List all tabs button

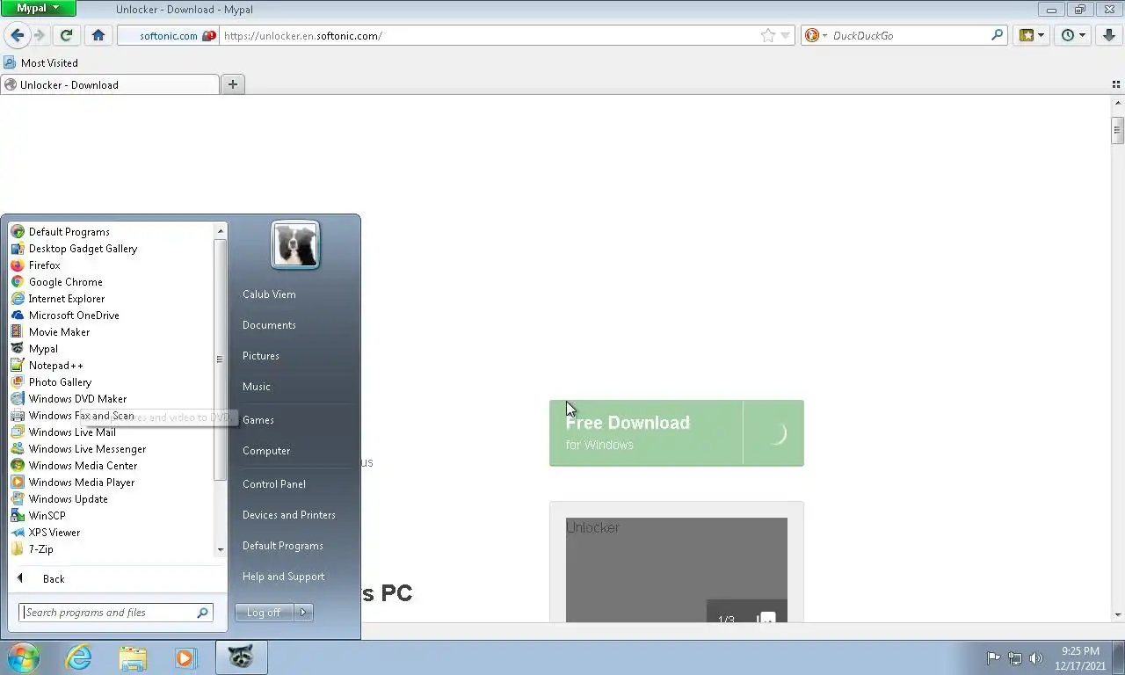[1116, 84]
